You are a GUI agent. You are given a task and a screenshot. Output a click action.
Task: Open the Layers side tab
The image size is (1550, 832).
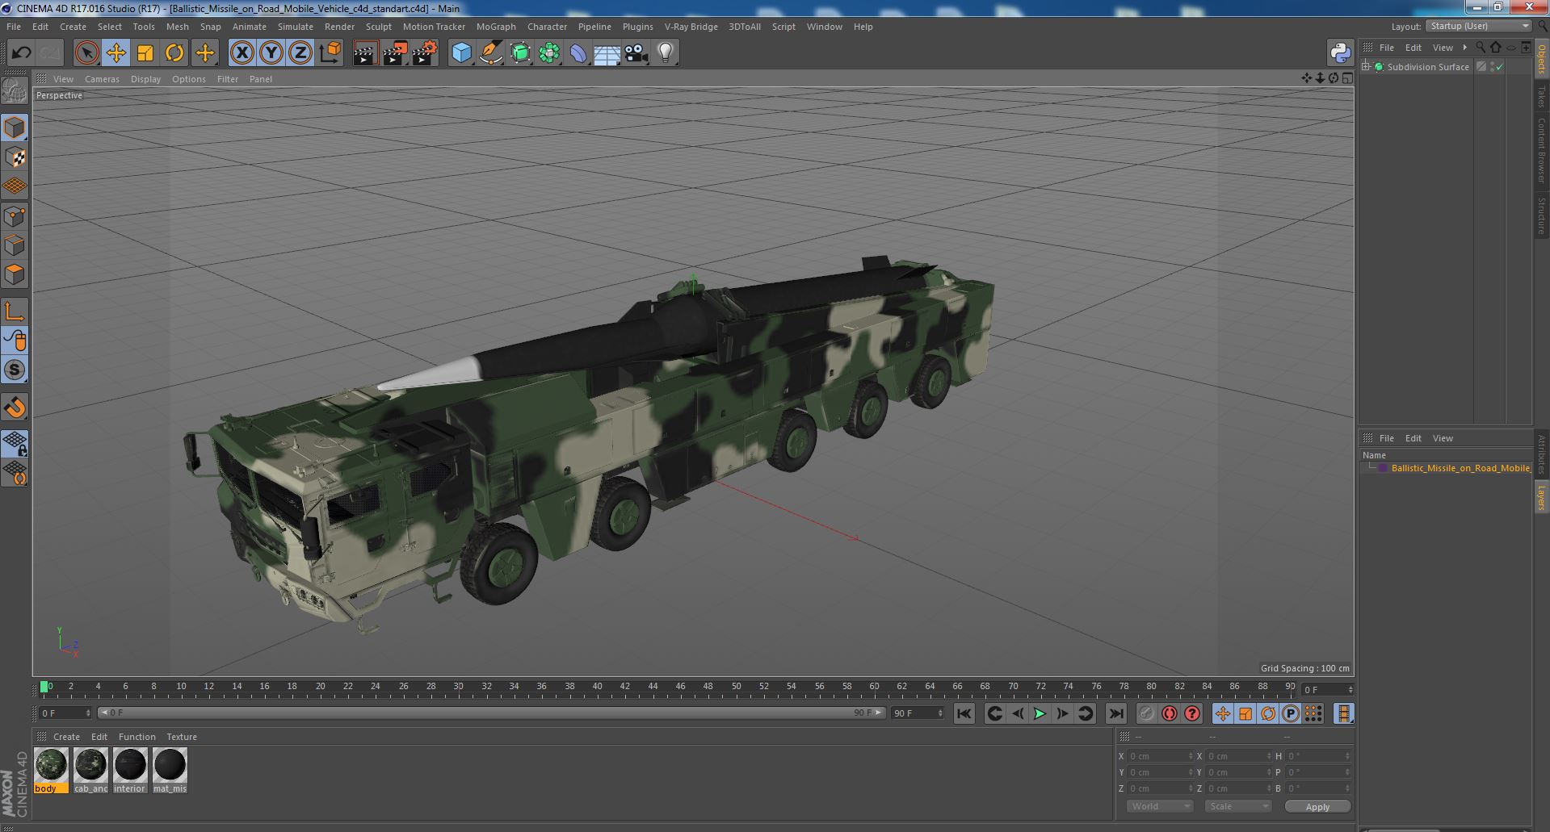1541,497
